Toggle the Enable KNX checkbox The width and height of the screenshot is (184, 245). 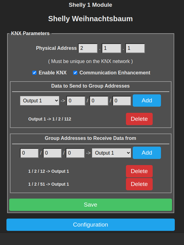click(34, 73)
